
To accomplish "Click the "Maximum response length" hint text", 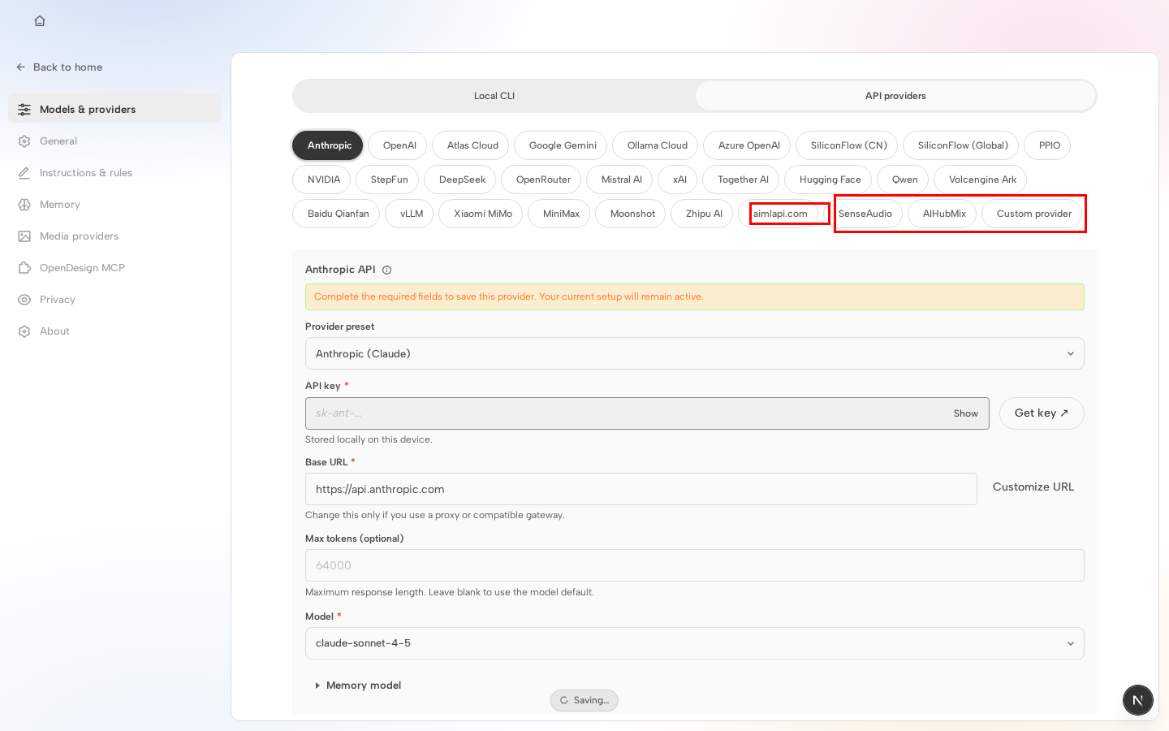I will point(449,592).
